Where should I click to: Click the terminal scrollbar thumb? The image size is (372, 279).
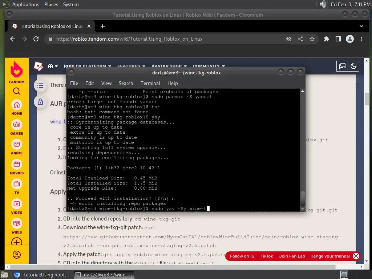coord(303,199)
